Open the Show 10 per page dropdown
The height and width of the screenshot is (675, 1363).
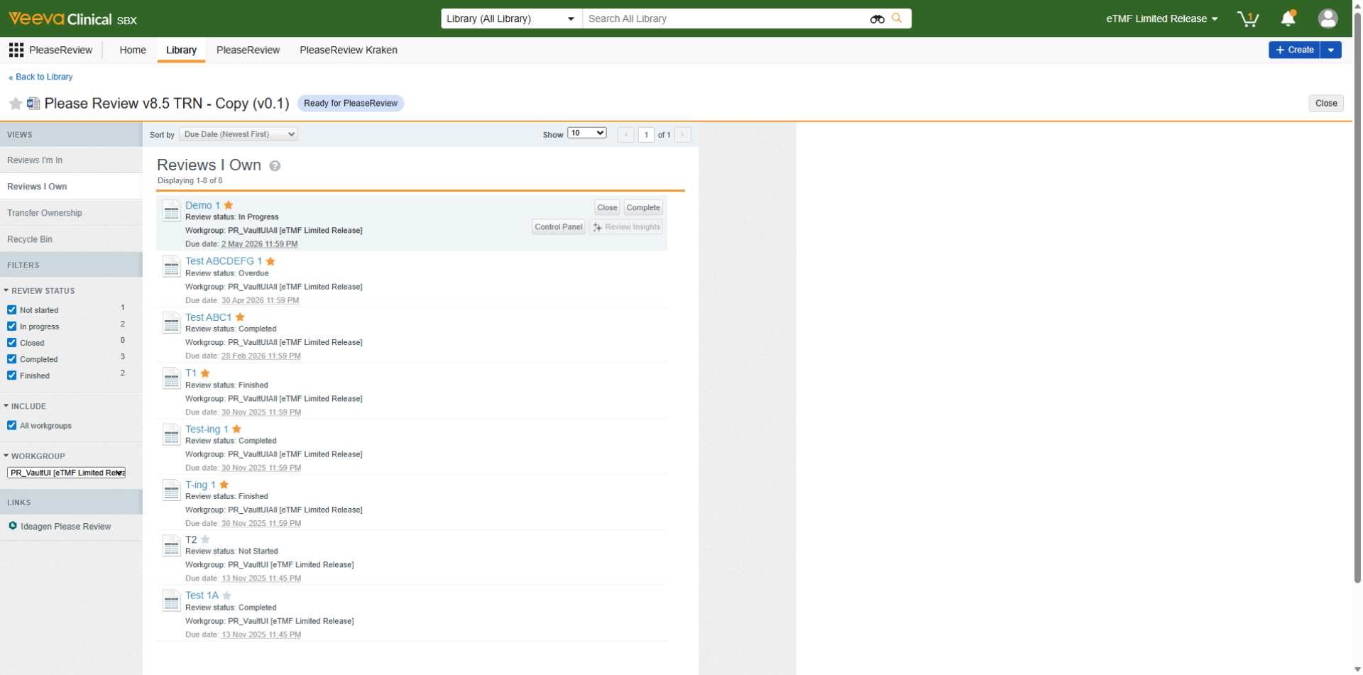coord(587,133)
